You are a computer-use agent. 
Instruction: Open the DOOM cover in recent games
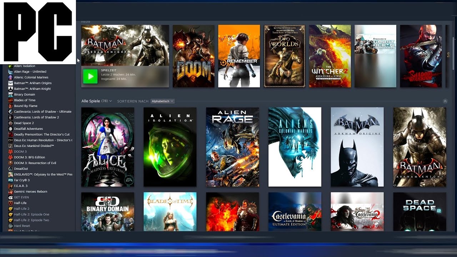pos(194,56)
